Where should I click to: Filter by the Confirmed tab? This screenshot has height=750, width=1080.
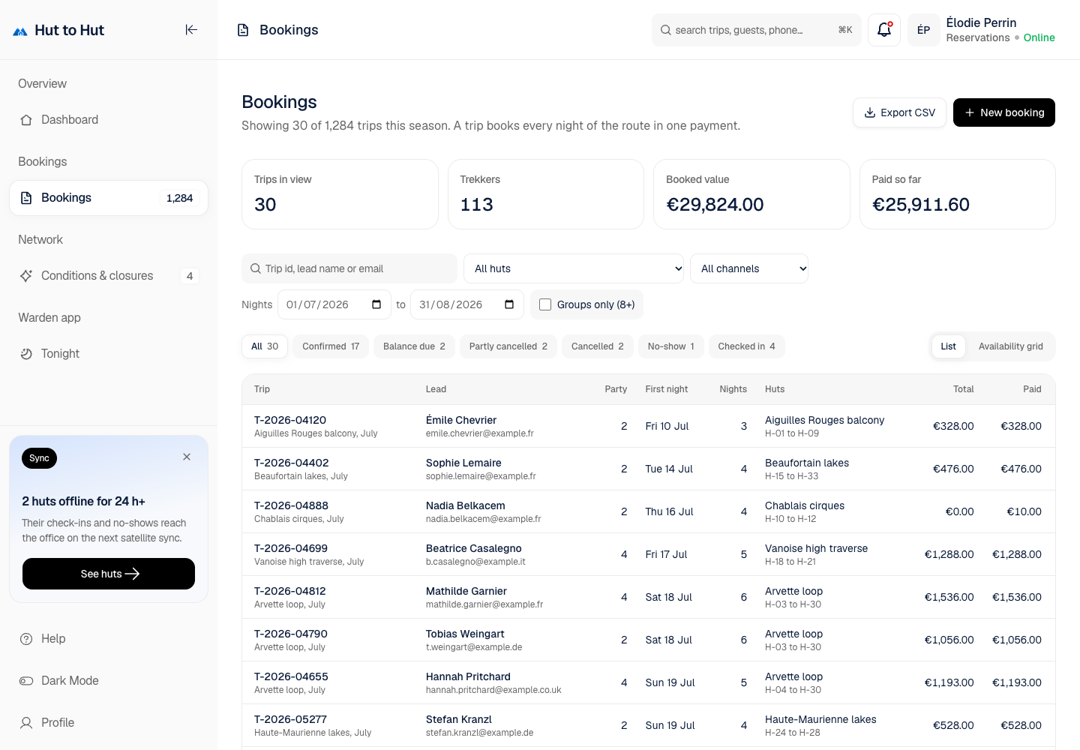coord(331,346)
